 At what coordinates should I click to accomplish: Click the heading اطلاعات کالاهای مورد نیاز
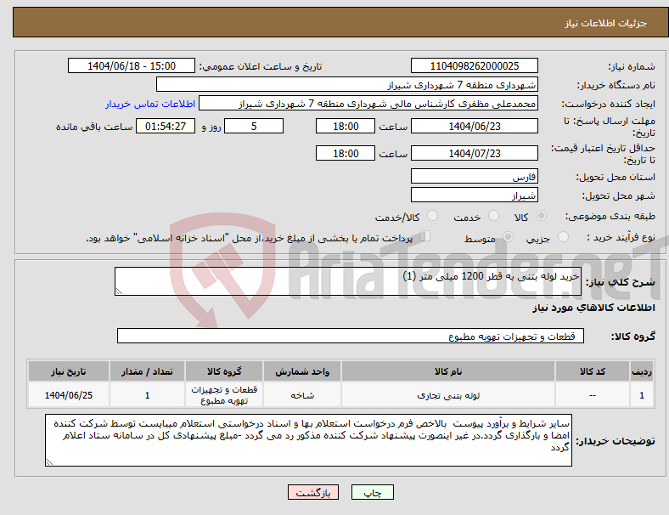point(593,308)
